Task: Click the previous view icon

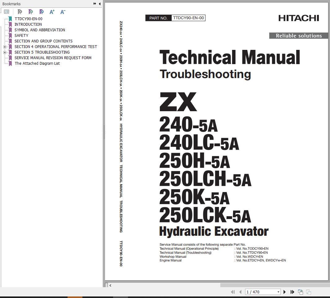Action: click(x=300, y=292)
